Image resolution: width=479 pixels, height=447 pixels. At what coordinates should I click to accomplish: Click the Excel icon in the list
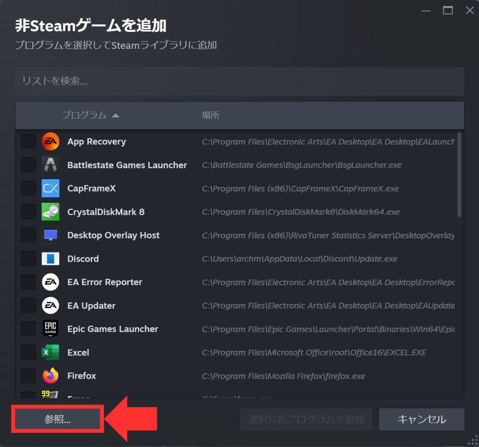[51, 352]
